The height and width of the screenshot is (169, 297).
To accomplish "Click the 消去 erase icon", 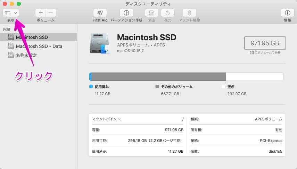I will pyautogui.click(x=151, y=13).
